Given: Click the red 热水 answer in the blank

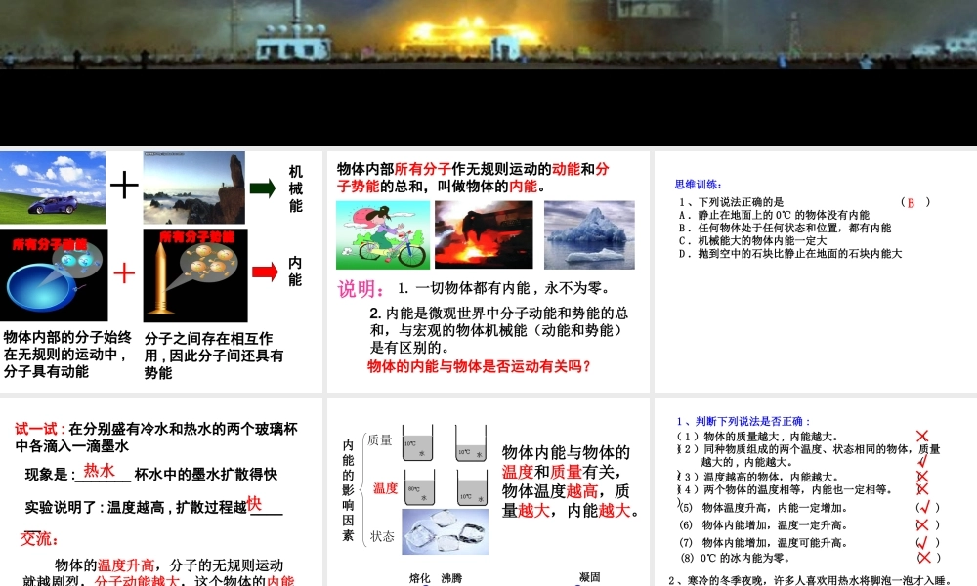Looking at the screenshot, I should click(99, 471).
